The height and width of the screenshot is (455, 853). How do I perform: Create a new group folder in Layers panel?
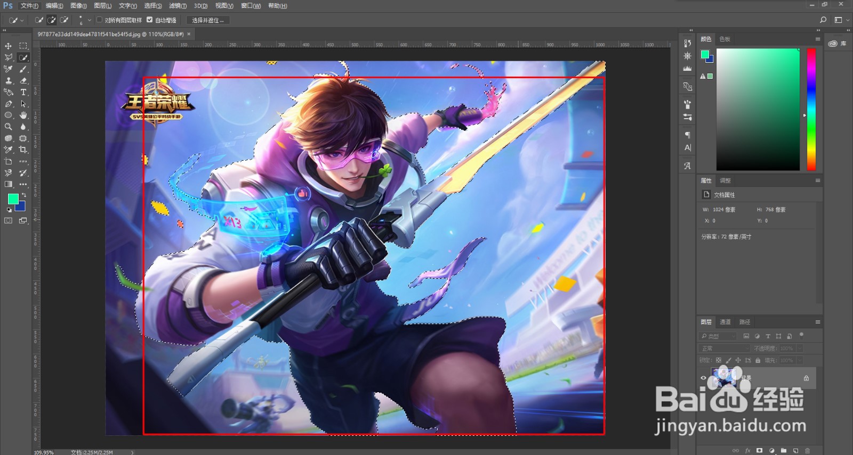pyautogui.click(x=783, y=450)
